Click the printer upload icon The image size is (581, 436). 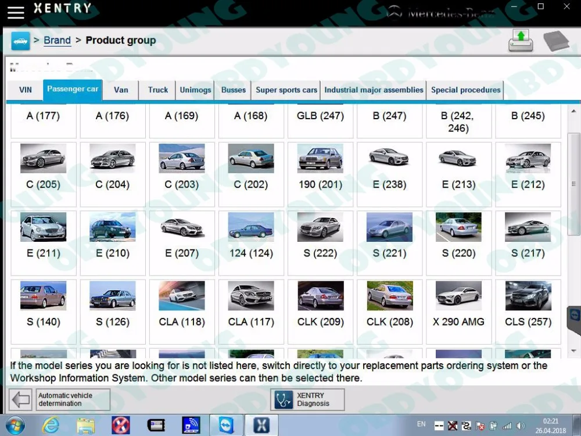pyautogui.click(x=521, y=41)
